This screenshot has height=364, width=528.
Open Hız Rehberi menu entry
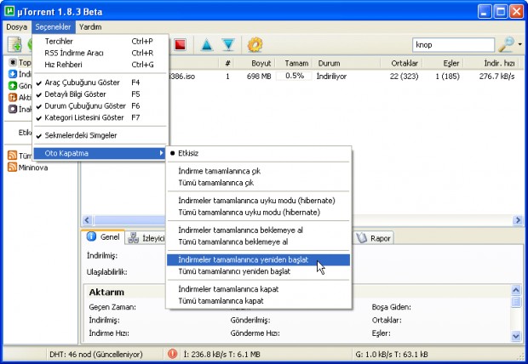(100, 65)
